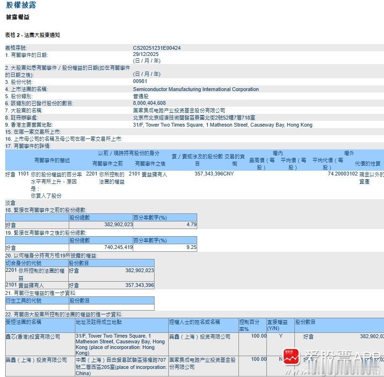Image resolution: width=384 pixels, height=377 pixels.
Task: Select capacity code 2201 before the event
Action: click(x=91, y=174)
